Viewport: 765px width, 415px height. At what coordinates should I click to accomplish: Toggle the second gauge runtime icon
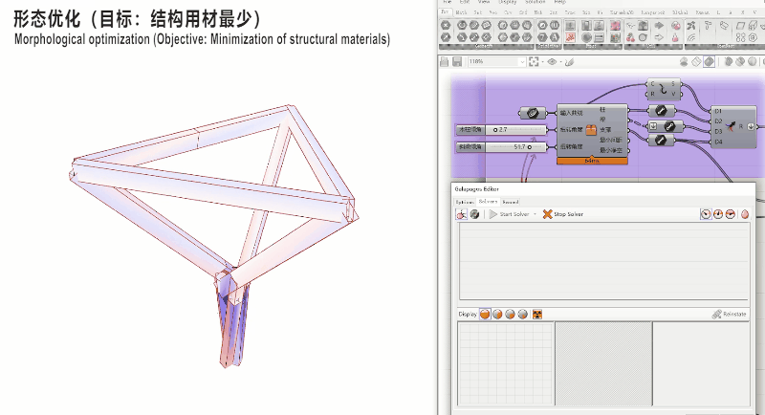pyautogui.click(x=718, y=214)
